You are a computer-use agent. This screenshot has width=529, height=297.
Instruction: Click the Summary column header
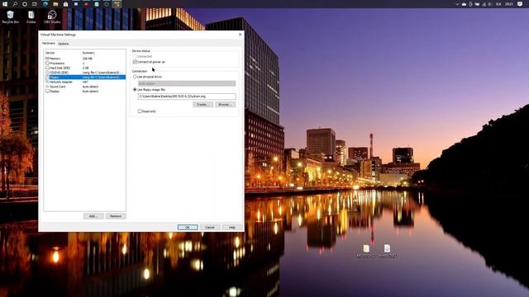click(x=88, y=53)
